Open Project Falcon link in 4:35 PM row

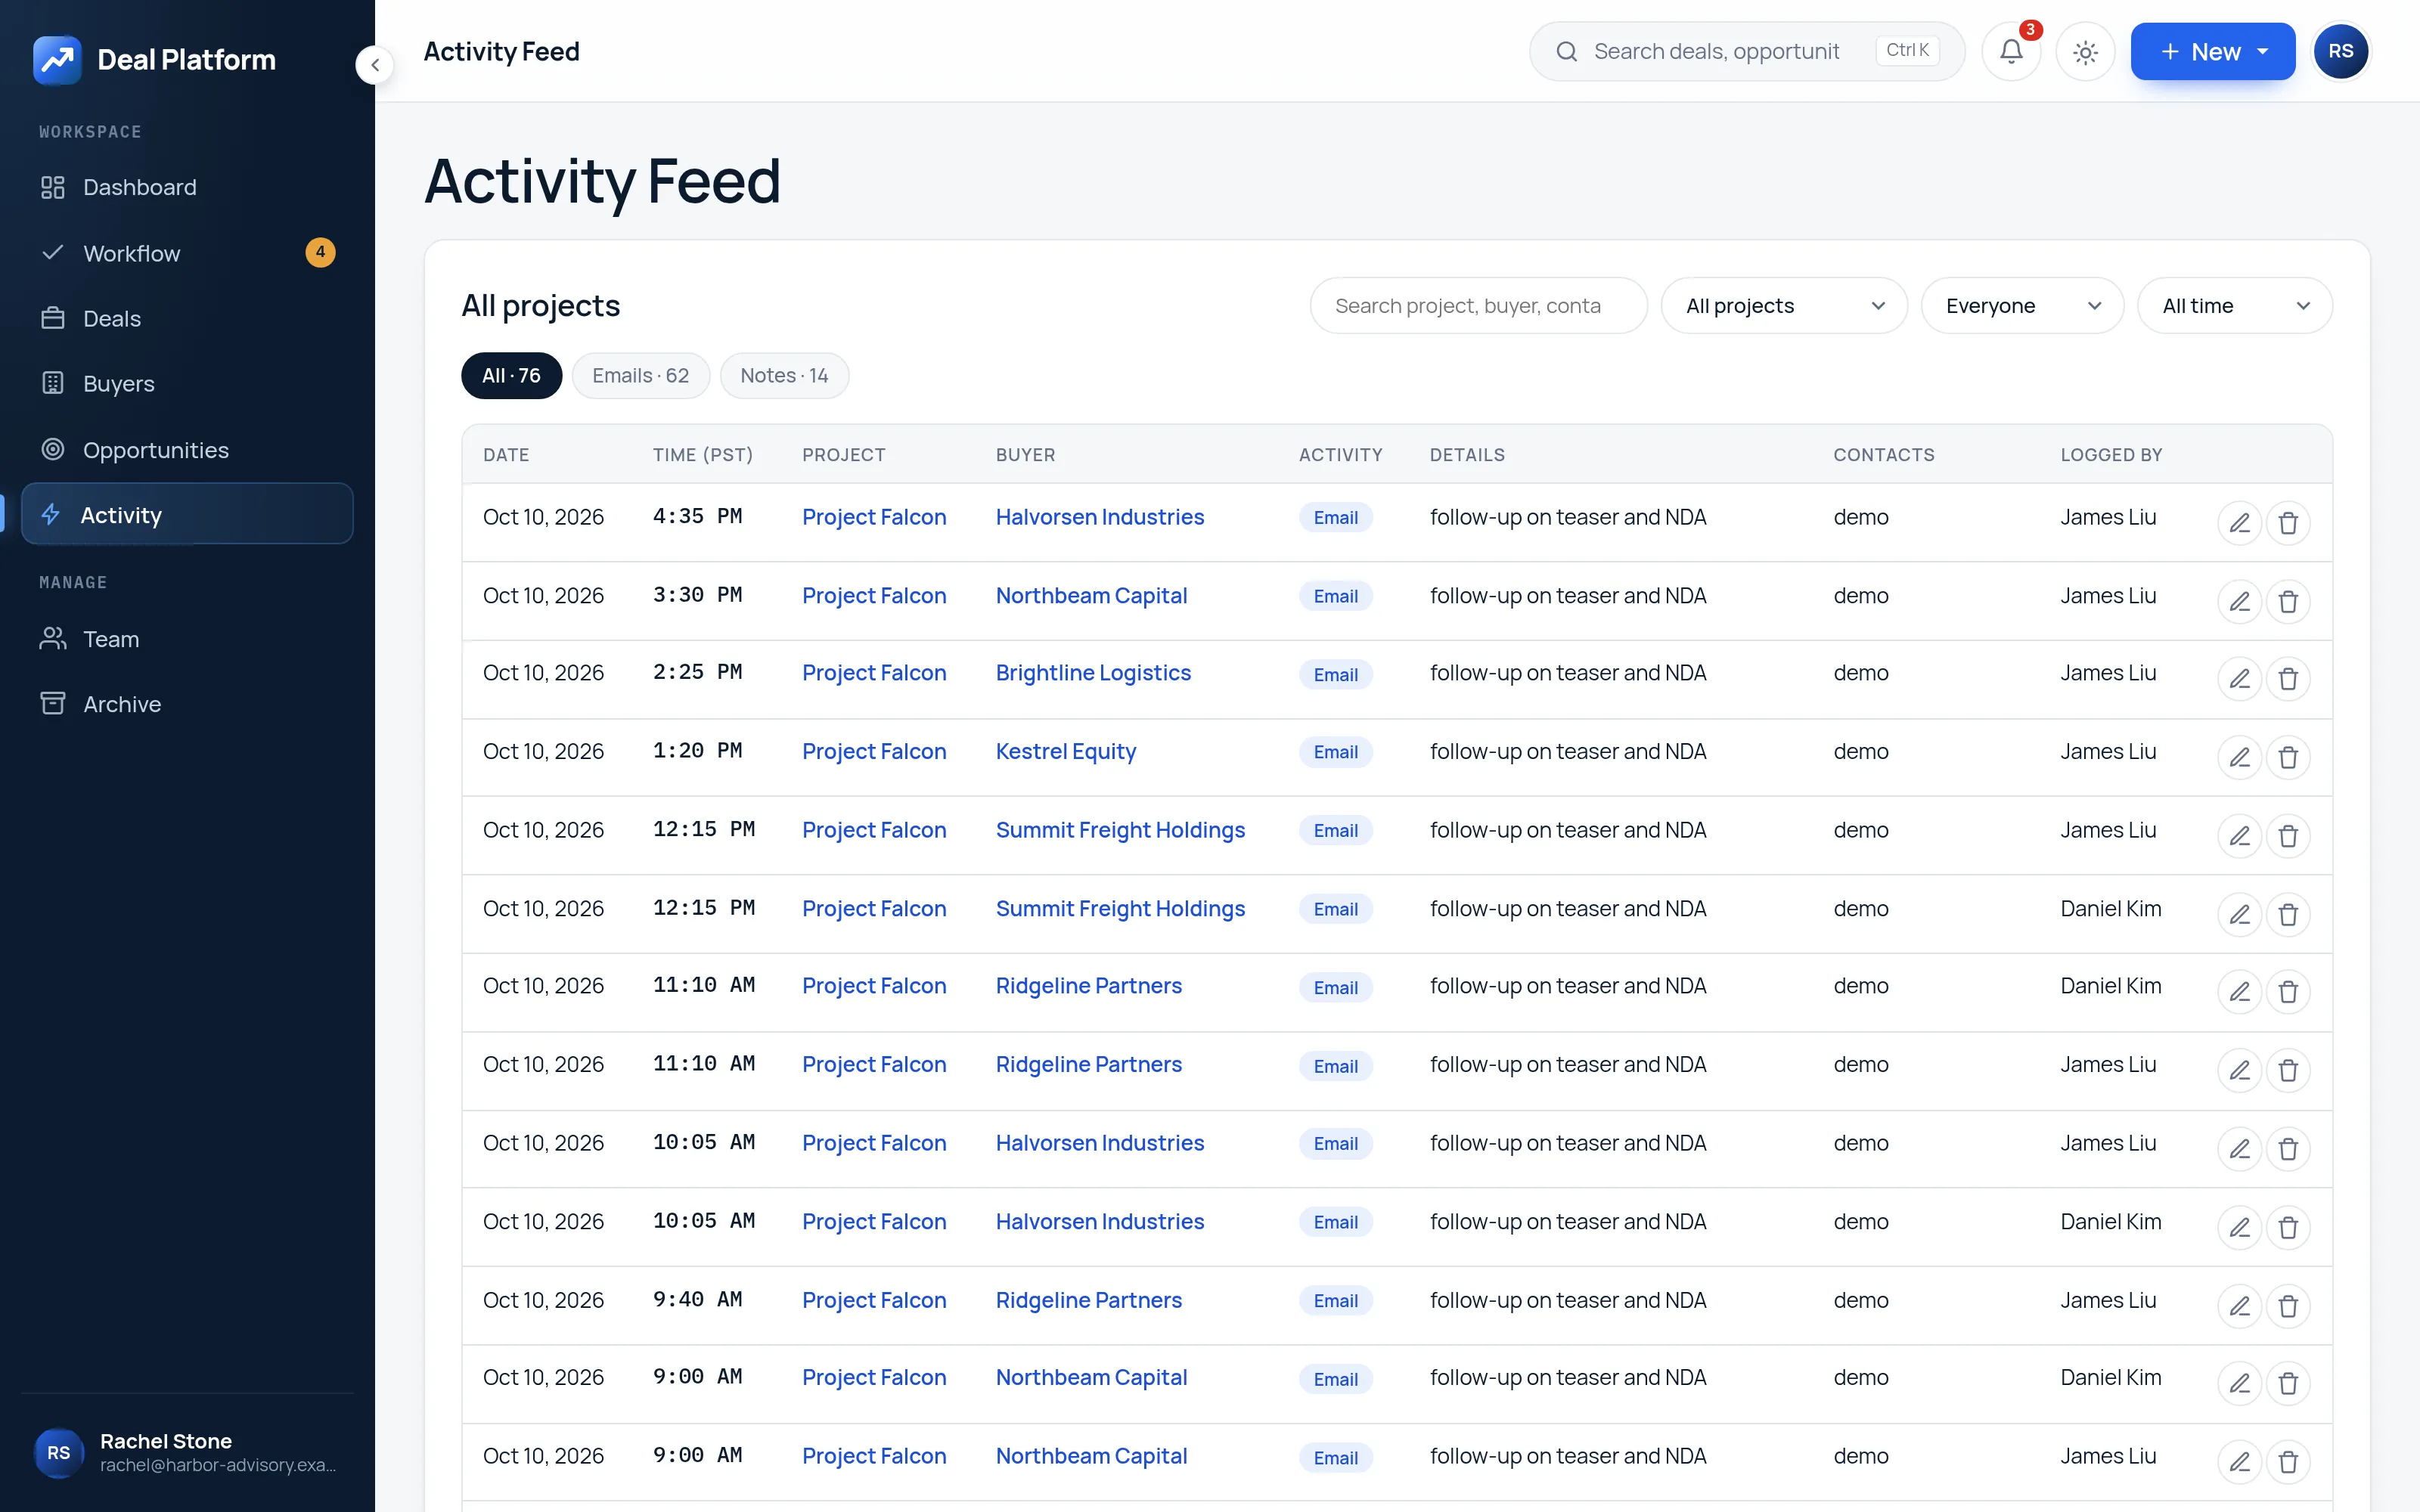[873, 517]
